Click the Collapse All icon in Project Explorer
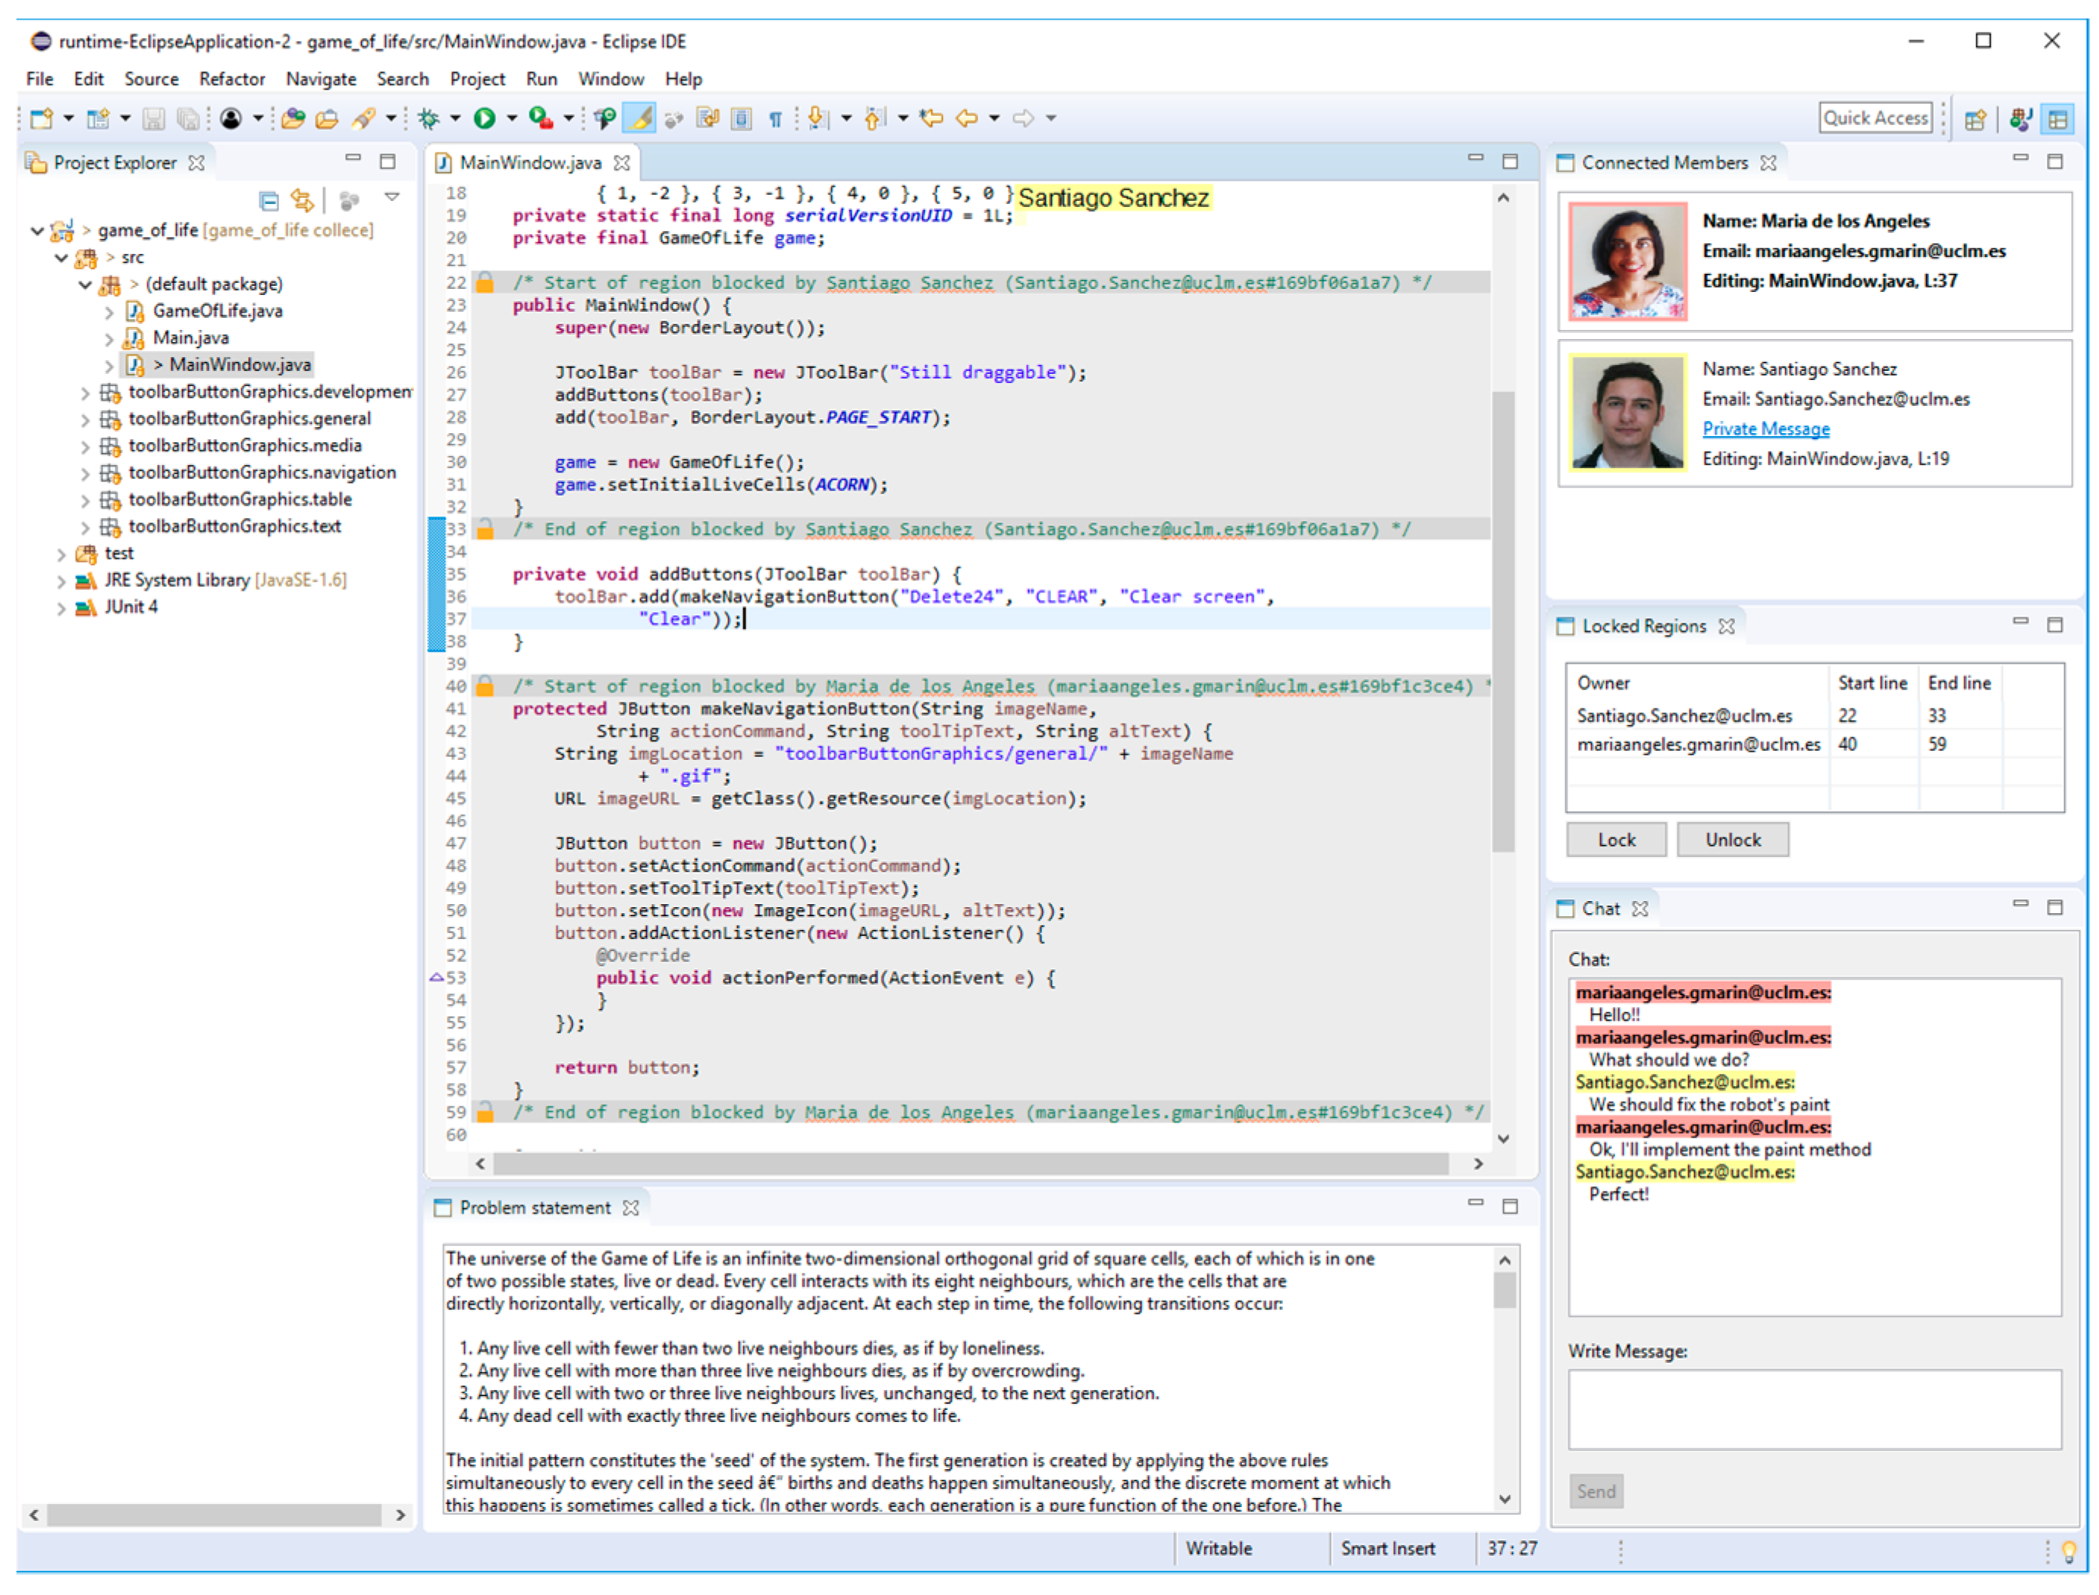Viewport: 2099px width, 1595px height. pos(268,200)
